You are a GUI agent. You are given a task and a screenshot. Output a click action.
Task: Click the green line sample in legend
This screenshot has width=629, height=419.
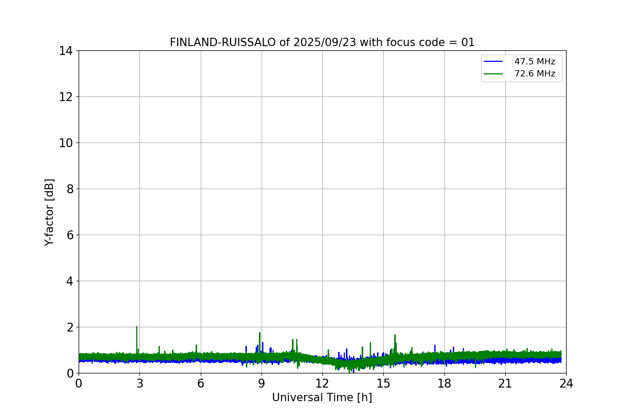493,74
